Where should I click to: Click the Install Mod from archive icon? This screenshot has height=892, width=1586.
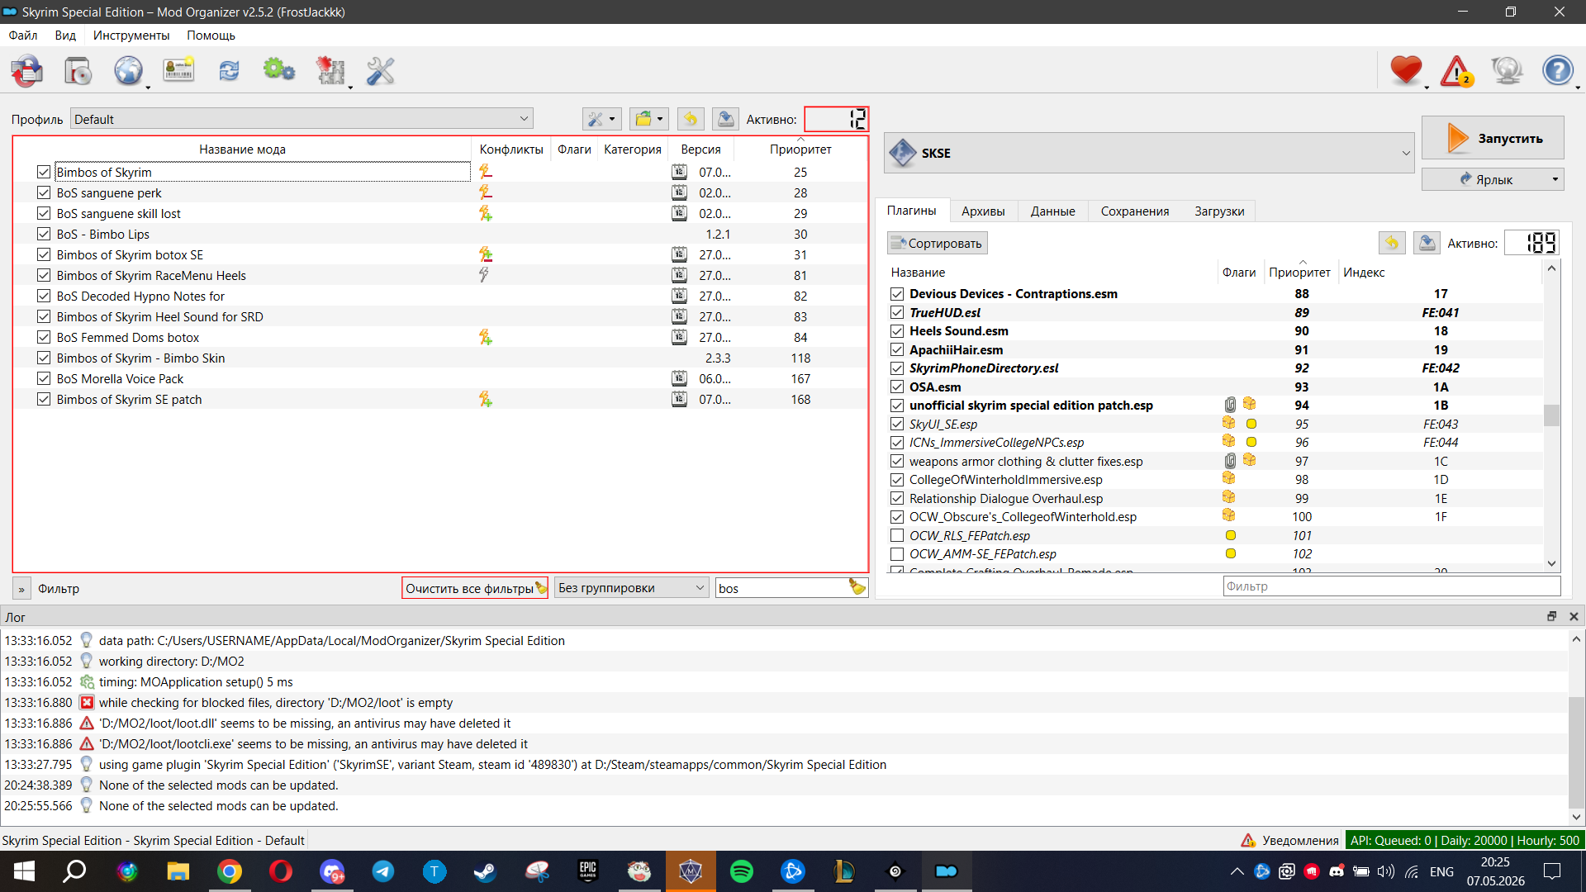[x=78, y=71]
